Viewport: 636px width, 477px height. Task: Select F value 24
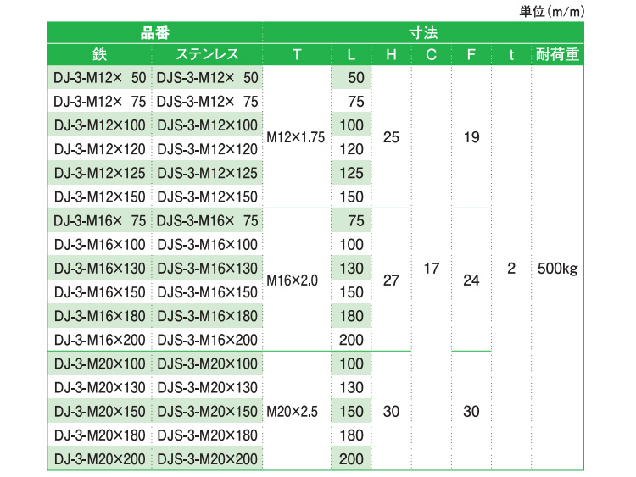[x=471, y=280]
